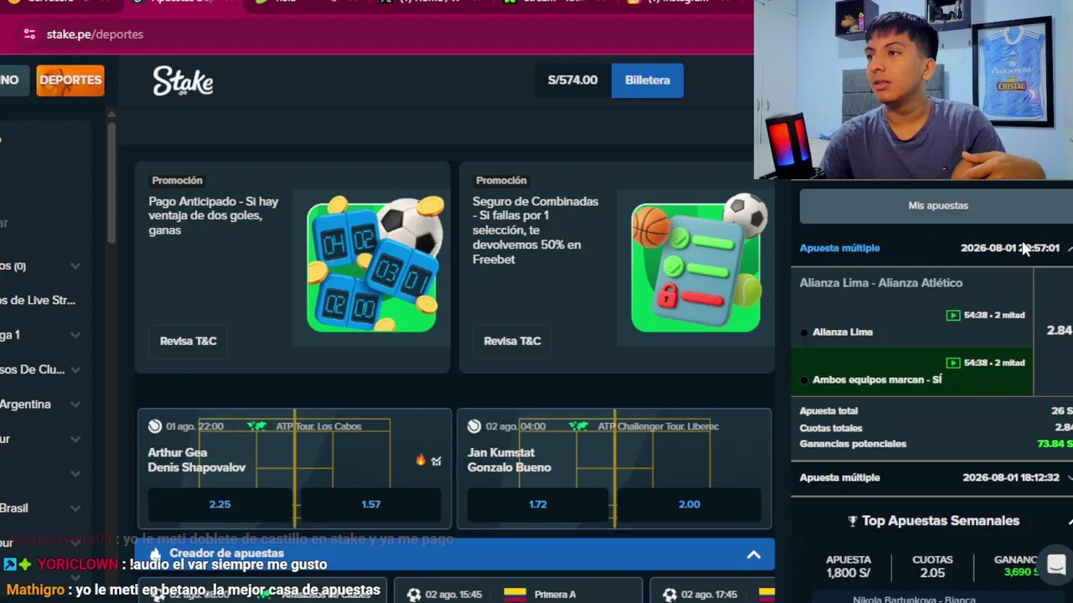Click the world map icon beside ATP Challenger Liberec
Viewport: 1073px width, 603px height.
tap(578, 426)
